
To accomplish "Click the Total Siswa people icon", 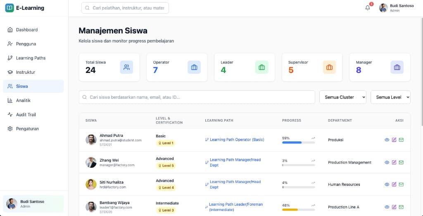I will click(126, 67).
